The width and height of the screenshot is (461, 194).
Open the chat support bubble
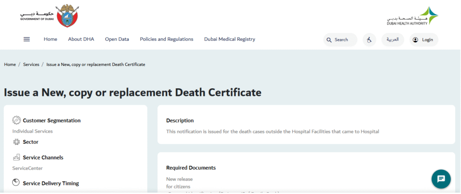(x=441, y=179)
